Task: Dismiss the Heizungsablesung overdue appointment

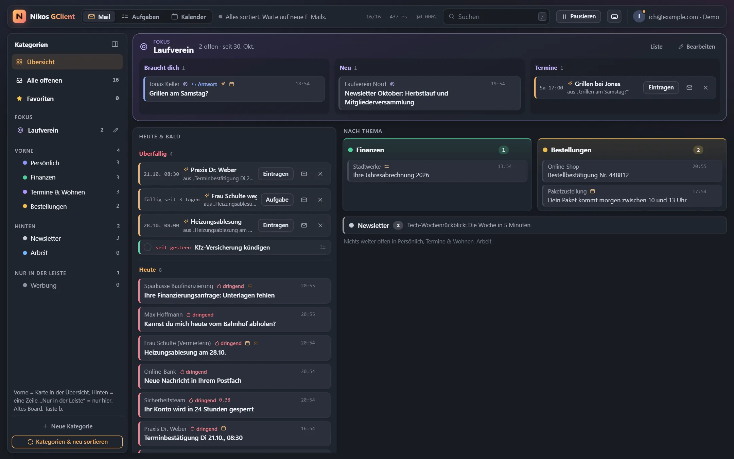Action: [320, 225]
